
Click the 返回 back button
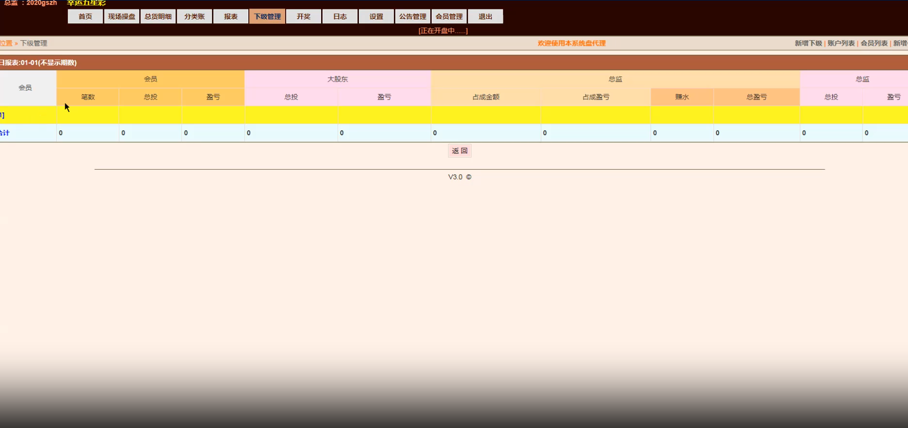(460, 151)
